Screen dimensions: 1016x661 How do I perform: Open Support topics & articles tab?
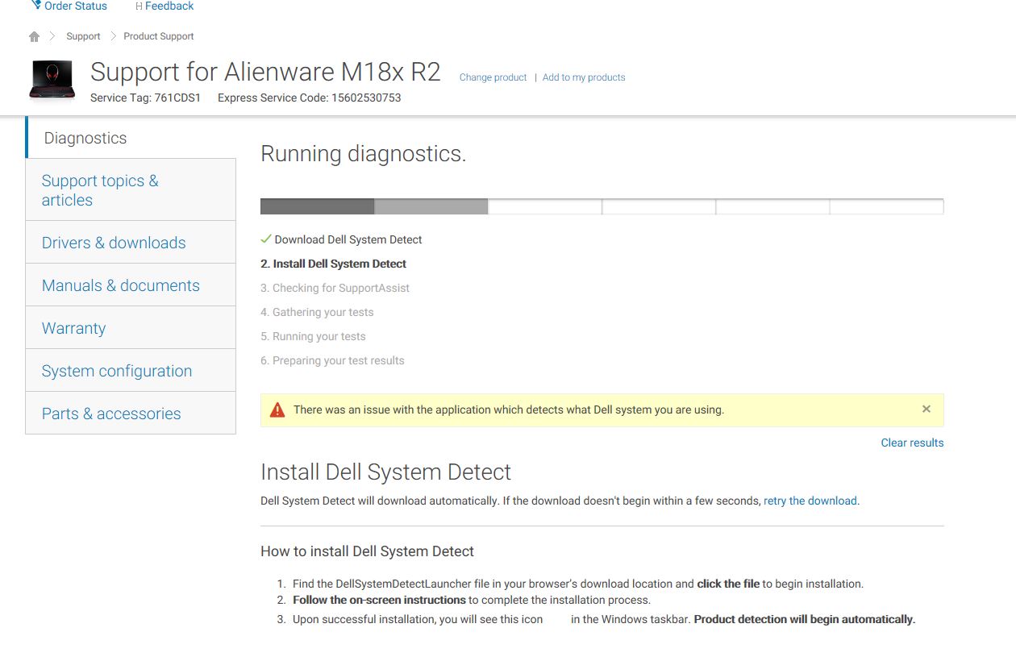(131, 190)
